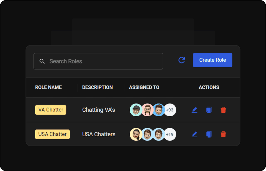Delete the VA Chatter role
The height and width of the screenshot is (171, 266).
tap(223, 110)
